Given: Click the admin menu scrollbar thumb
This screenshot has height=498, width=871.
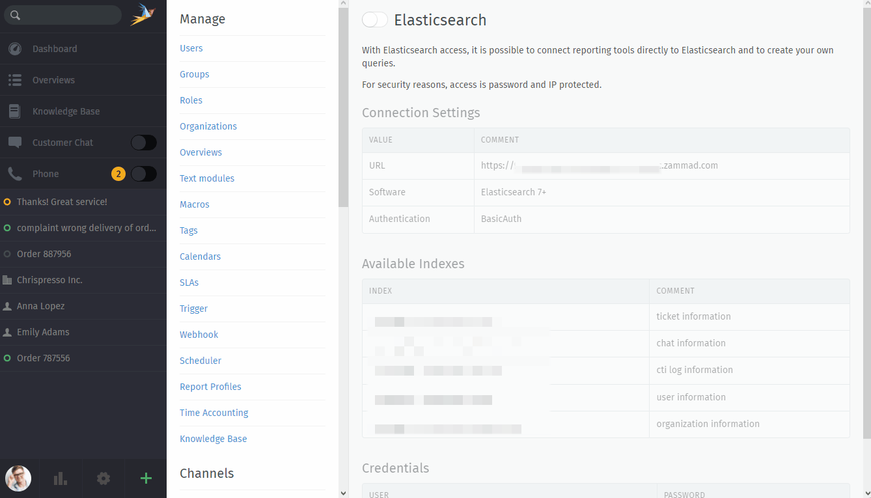Looking at the screenshot, I should [x=343, y=107].
